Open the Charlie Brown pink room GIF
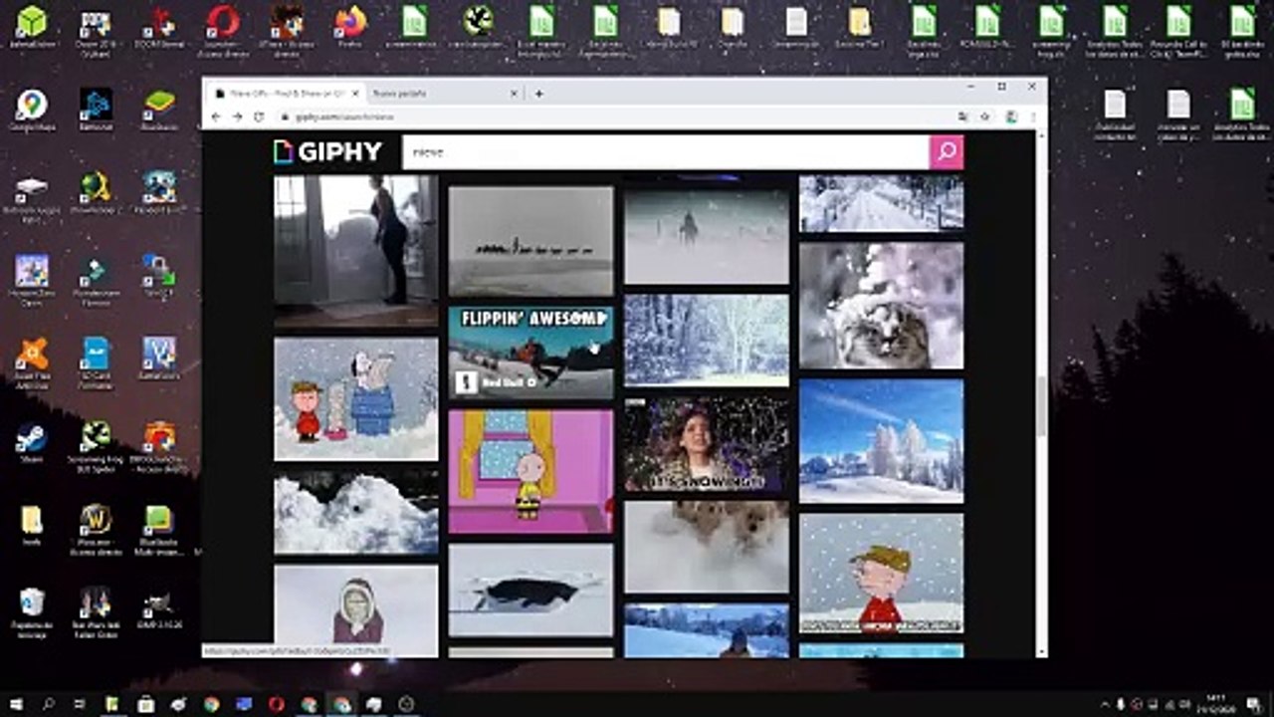Image resolution: width=1274 pixels, height=717 pixels. click(x=531, y=471)
